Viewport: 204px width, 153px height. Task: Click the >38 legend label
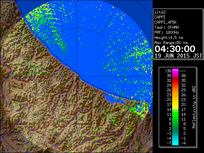pos(168,71)
